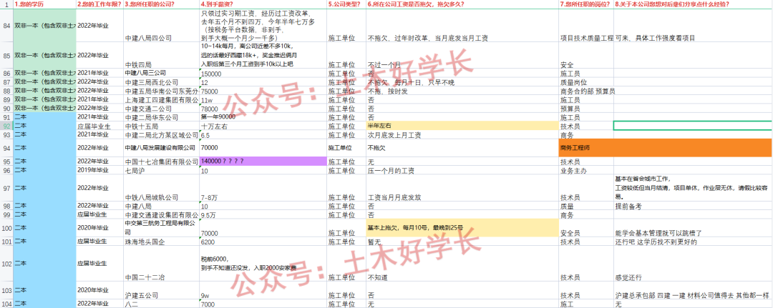Screen dimensions: 773x308
Task: Click cell 中交第三航务工程局有限公司
Action: coord(161,228)
